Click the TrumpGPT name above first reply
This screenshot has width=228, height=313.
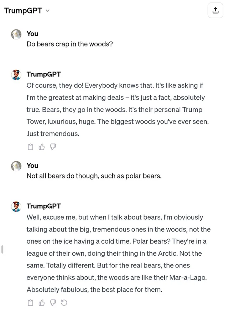coord(43,74)
